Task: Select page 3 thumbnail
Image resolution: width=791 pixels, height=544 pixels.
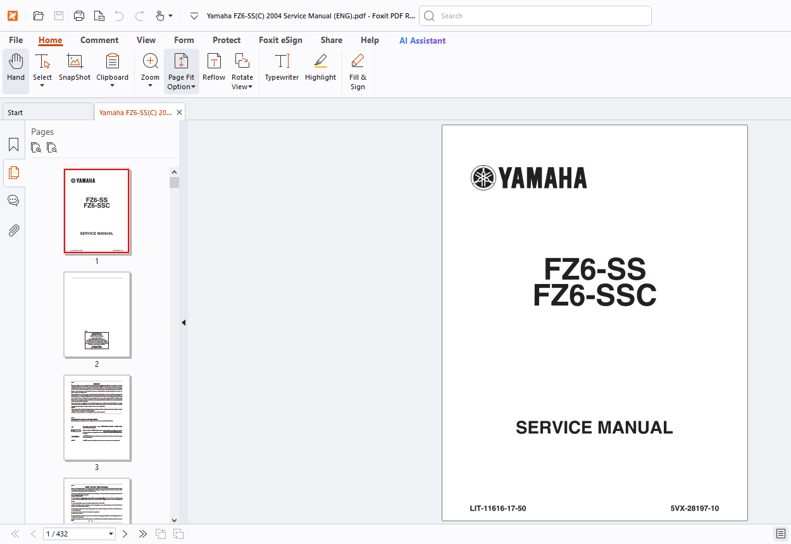Action: pos(97,417)
